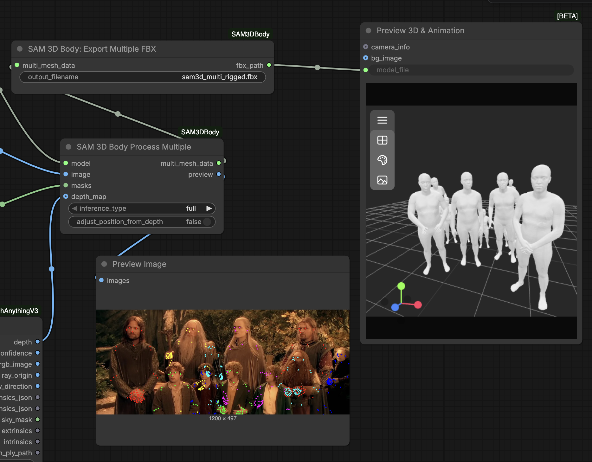Click the reroute dot on the fbx_path link
The width and height of the screenshot is (592, 462).
(x=317, y=67)
